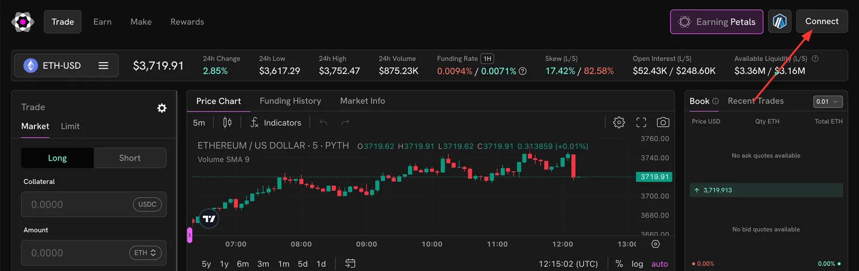Go to the Make nav tab

(141, 22)
